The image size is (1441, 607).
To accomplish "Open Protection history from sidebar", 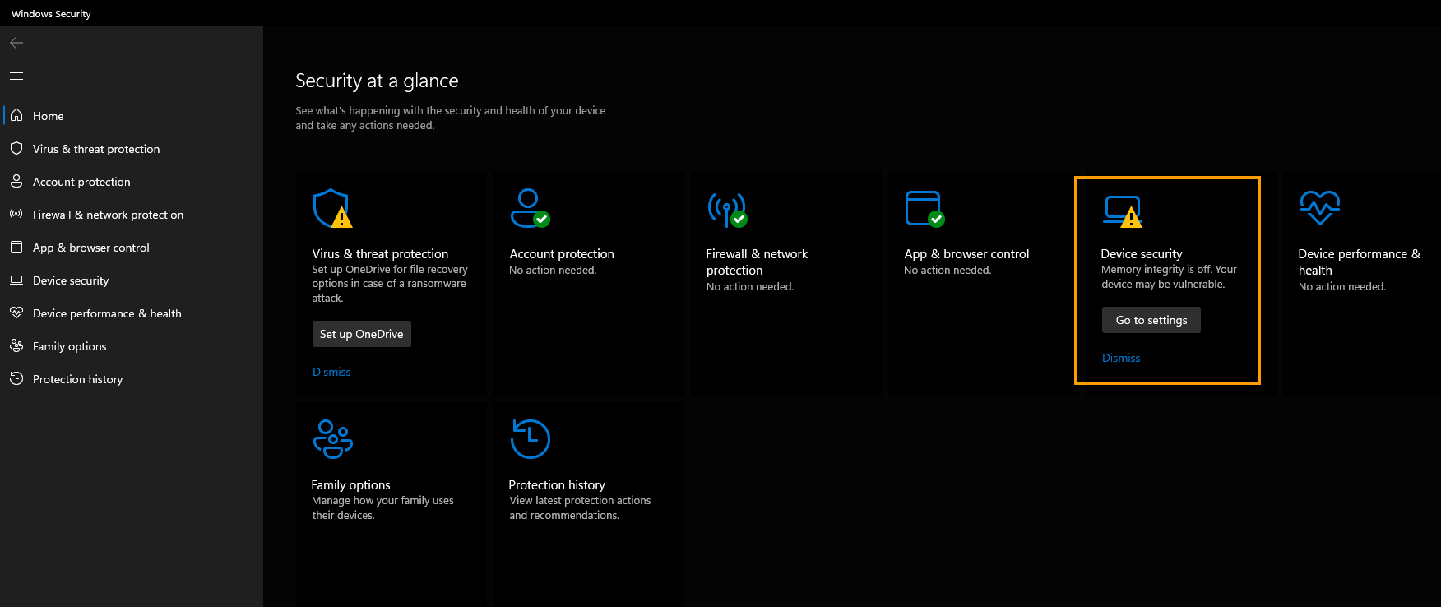I will (132, 379).
